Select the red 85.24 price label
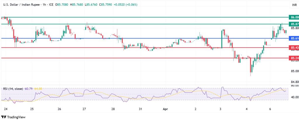299x120 pixels. point(293,58)
